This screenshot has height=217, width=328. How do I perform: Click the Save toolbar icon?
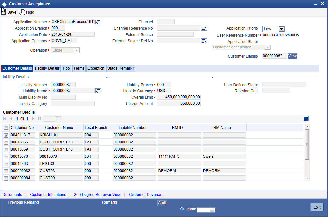[4, 12]
